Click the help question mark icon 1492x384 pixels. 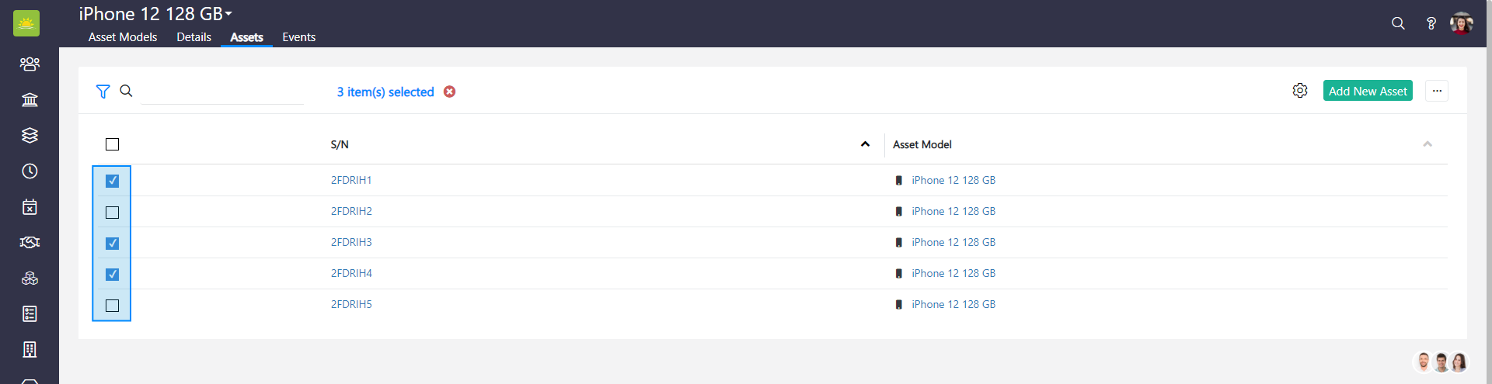click(x=1431, y=23)
